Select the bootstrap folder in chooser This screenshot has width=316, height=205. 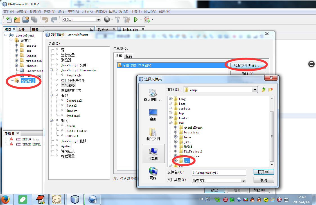pyautogui.click(x=191, y=132)
